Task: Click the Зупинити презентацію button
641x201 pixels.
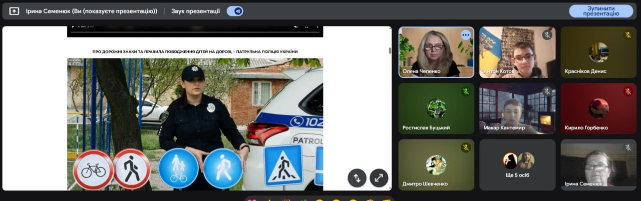Action: pyautogui.click(x=600, y=11)
